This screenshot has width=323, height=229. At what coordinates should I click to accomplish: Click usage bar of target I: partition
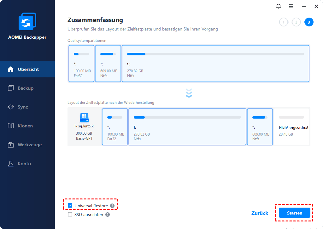tap(187, 117)
